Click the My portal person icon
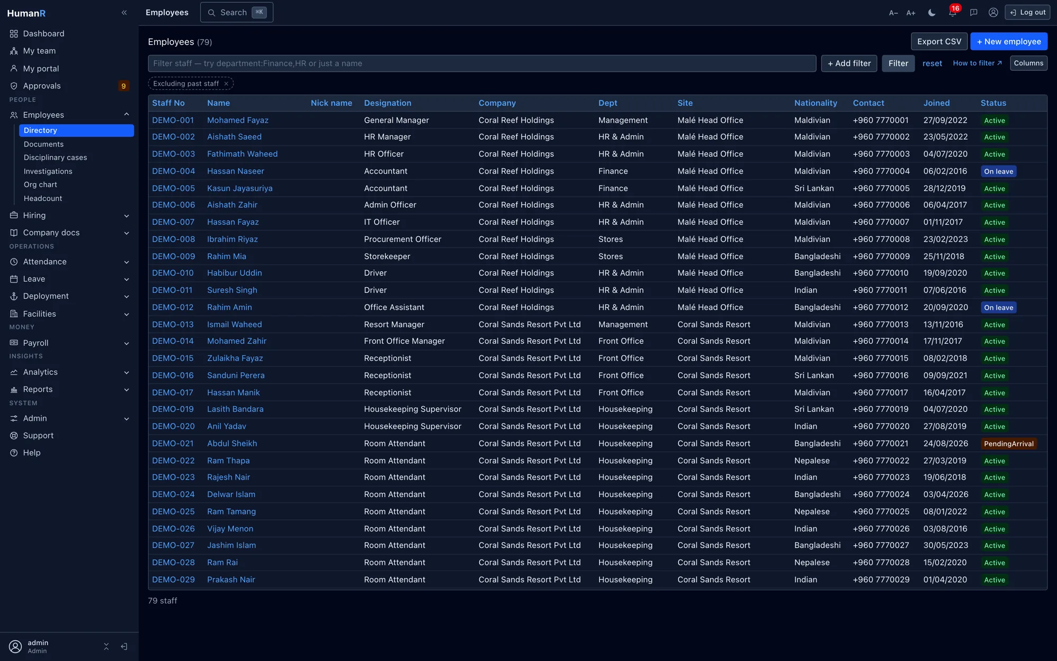 14,69
